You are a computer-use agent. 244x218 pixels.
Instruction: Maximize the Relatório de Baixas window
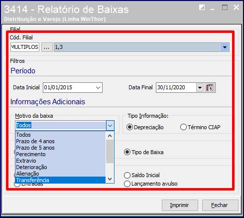click(x=225, y=7)
